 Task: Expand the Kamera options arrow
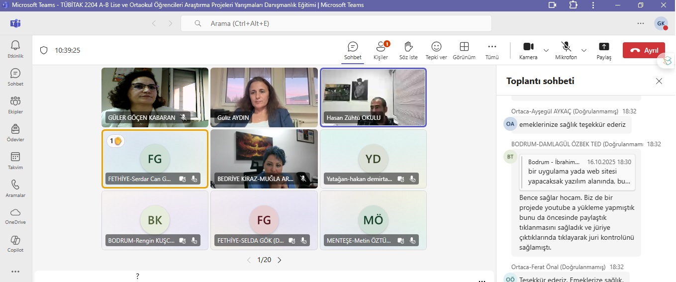(x=546, y=50)
